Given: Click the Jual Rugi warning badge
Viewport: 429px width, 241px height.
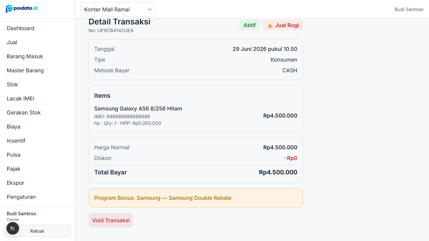Looking at the screenshot, I should click(x=283, y=25).
